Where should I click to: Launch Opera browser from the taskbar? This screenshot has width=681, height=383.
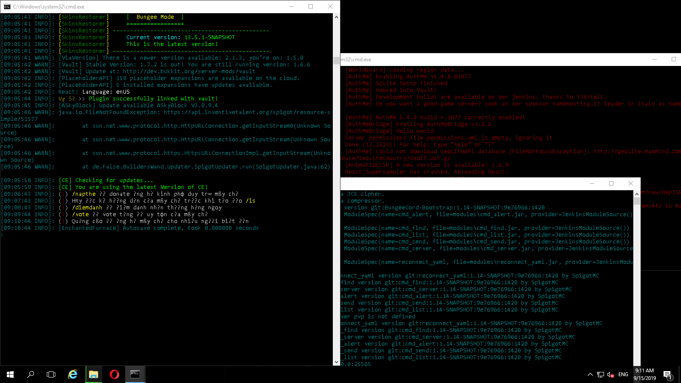pyautogui.click(x=114, y=374)
